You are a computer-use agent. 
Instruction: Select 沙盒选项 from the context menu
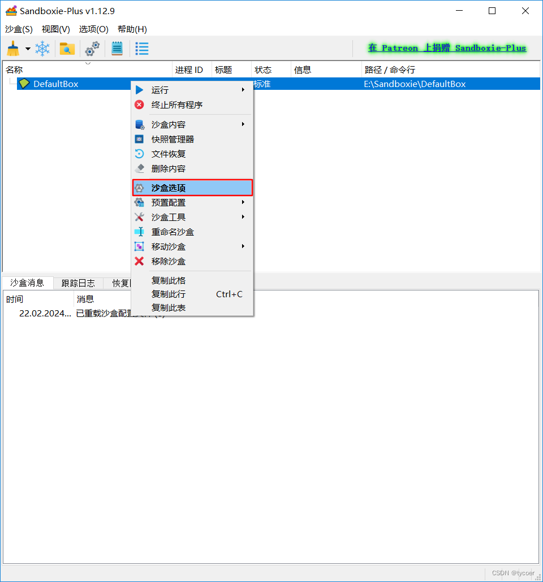click(x=171, y=187)
